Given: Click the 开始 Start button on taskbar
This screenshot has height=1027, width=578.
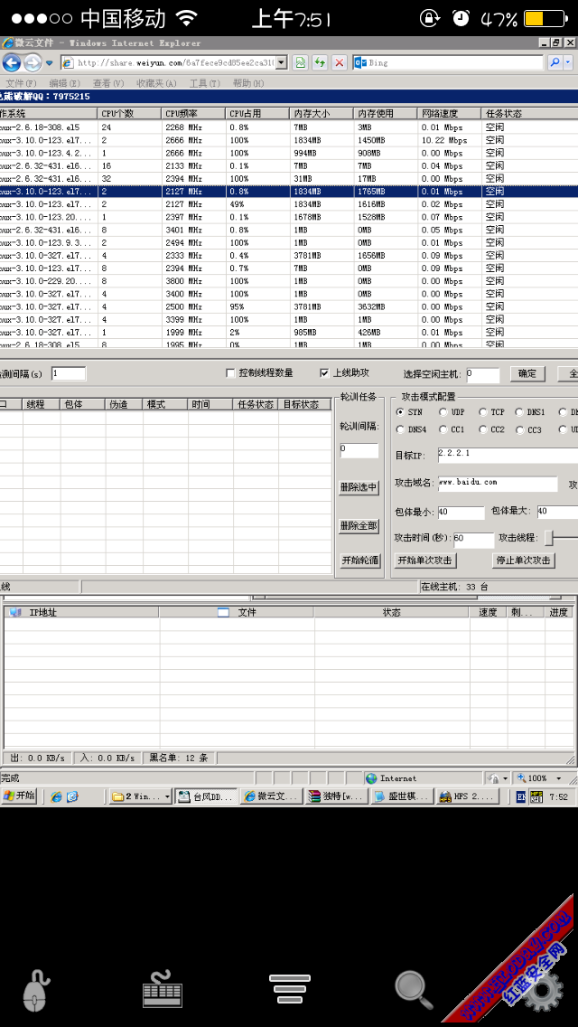Looking at the screenshot, I should point(19,796).
